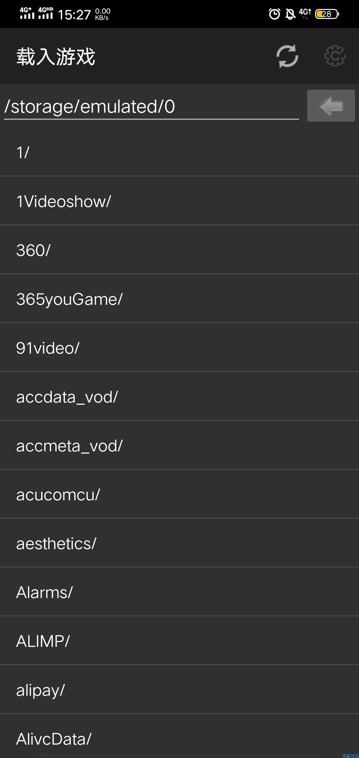
Task: Open settings via the gear icon
Action: [x=335, y=56]
